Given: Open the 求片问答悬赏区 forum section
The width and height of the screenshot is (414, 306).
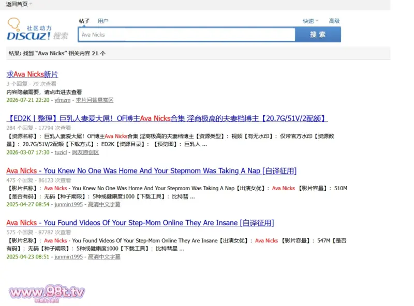Looking at the screenshot, I should (x=95, y=100).
